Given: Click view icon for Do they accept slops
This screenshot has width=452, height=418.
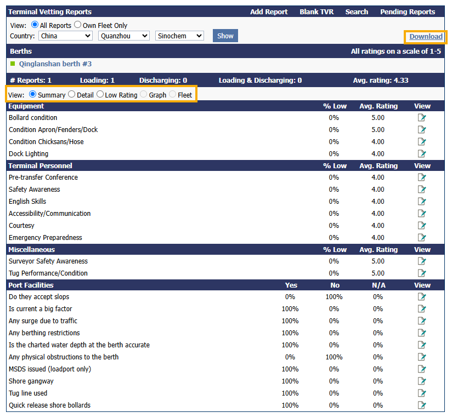Looking at the screenshot, I should (x=422, y=297).
